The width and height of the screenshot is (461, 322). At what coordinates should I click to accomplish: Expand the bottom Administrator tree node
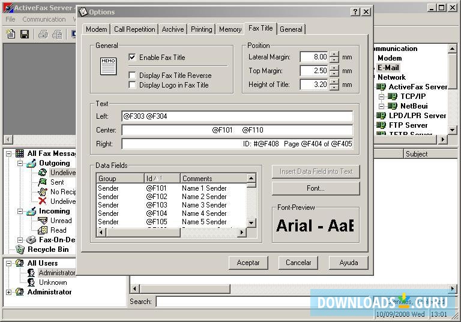click(9, 292)
